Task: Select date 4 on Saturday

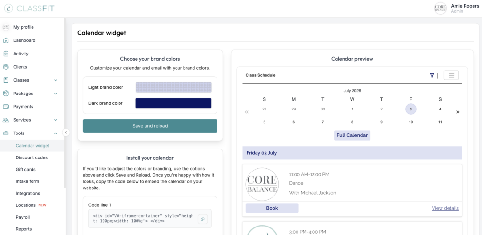Action: pyautogui.click(x=440, y=109)
